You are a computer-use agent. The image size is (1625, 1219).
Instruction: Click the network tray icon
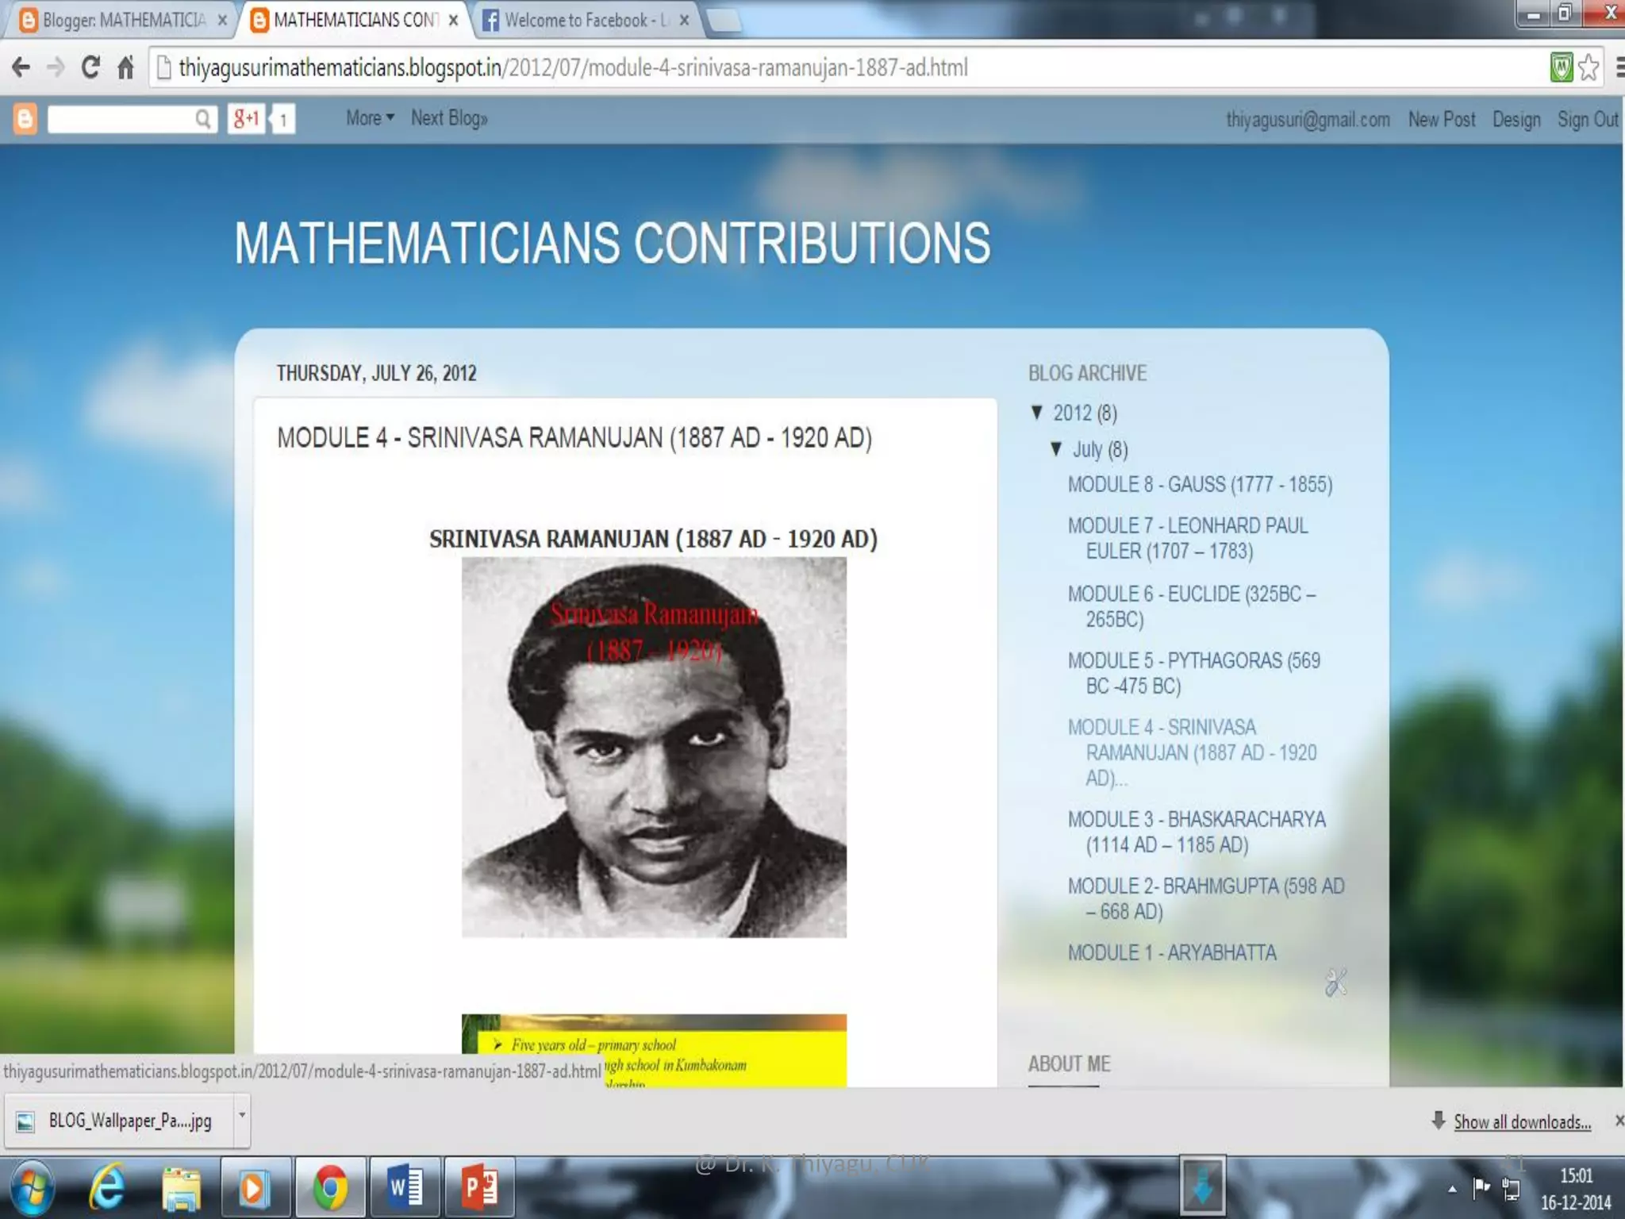coord(1512,1189)
